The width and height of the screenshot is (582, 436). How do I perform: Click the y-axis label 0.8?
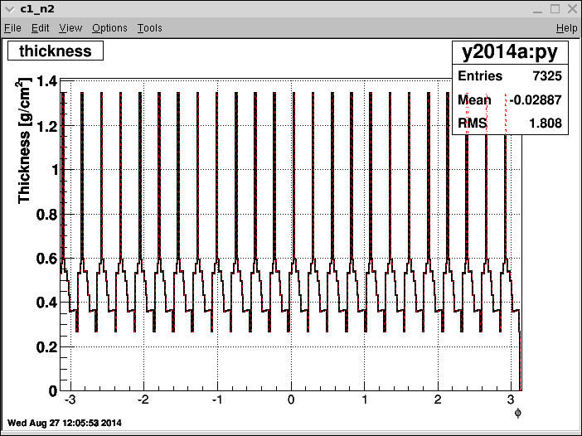(46, 215)
